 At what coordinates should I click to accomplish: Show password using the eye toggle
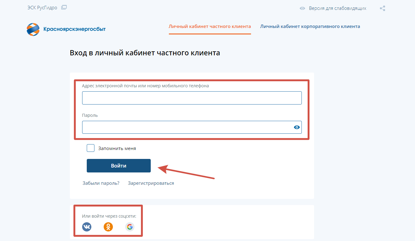point(297,127)
